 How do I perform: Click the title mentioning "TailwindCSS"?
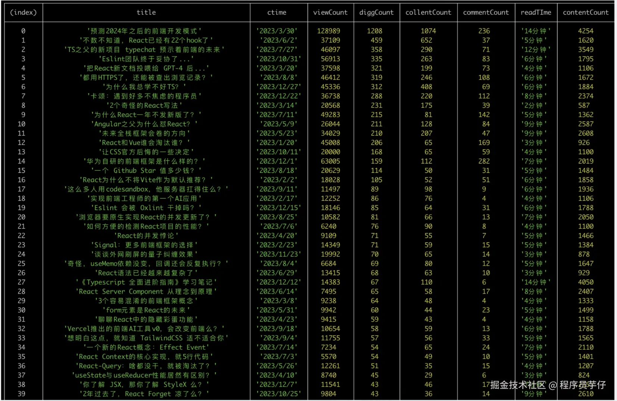coord(146,338)
